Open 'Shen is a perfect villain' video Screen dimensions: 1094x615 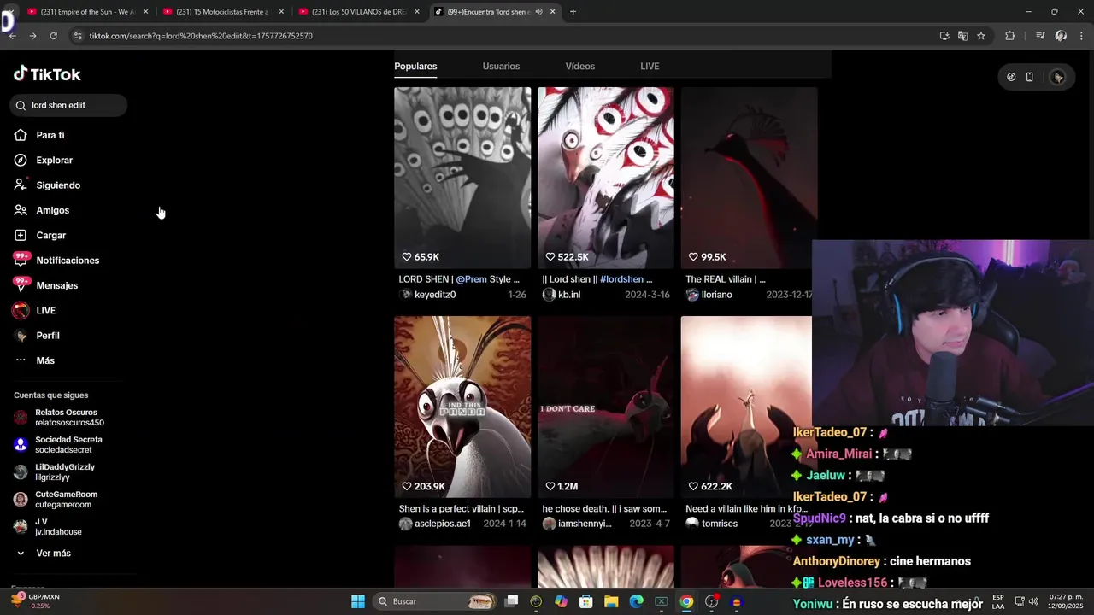462,407
